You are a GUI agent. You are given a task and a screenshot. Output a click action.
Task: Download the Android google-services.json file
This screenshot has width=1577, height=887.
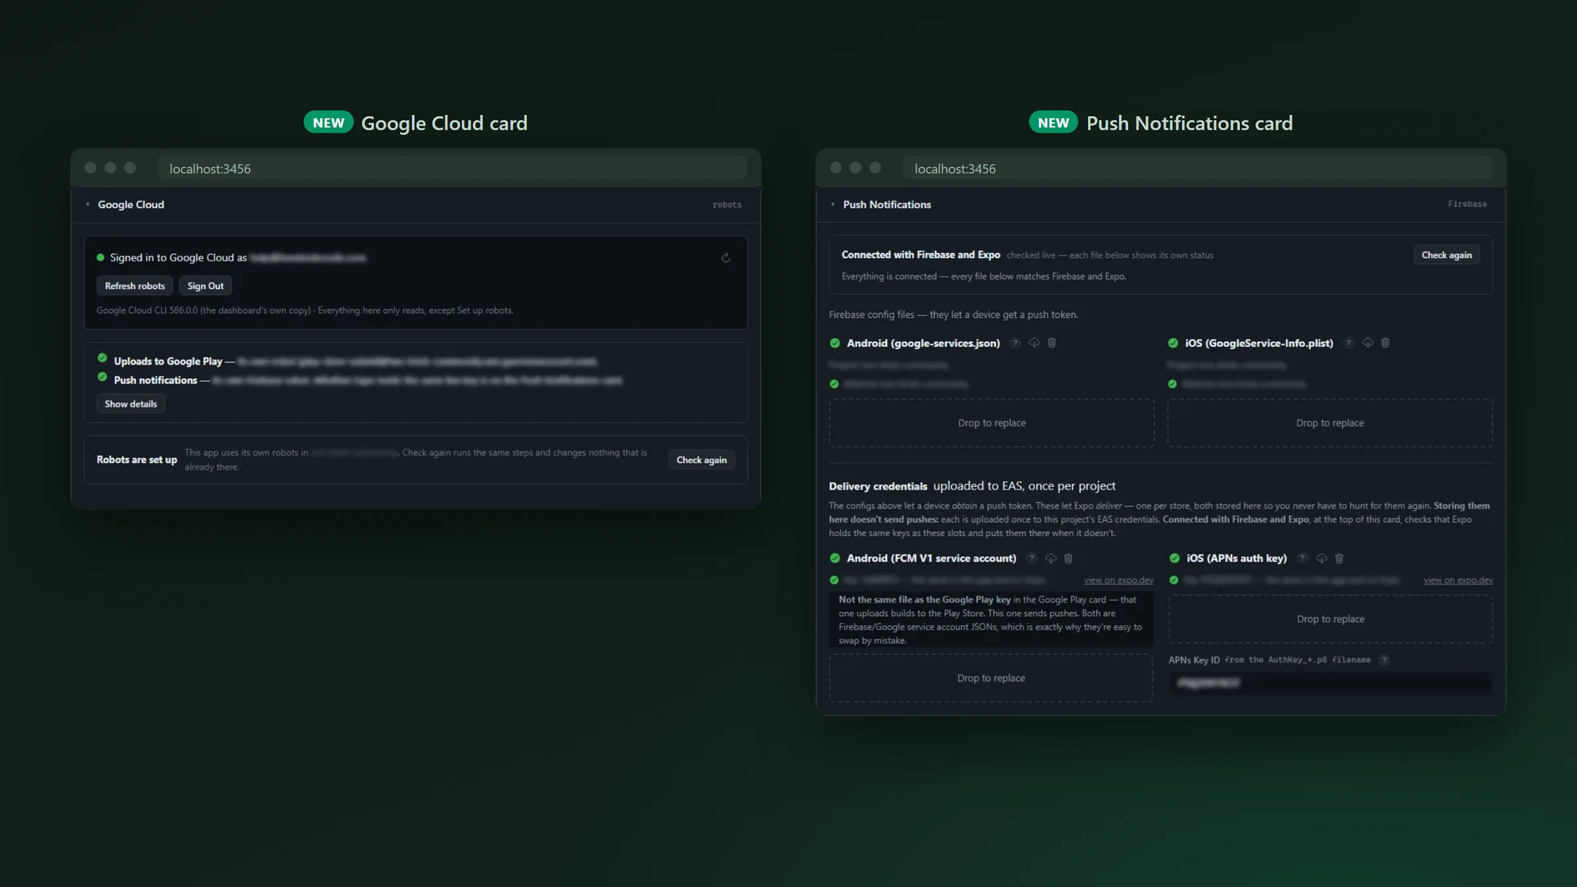[x=1034, y=343]
